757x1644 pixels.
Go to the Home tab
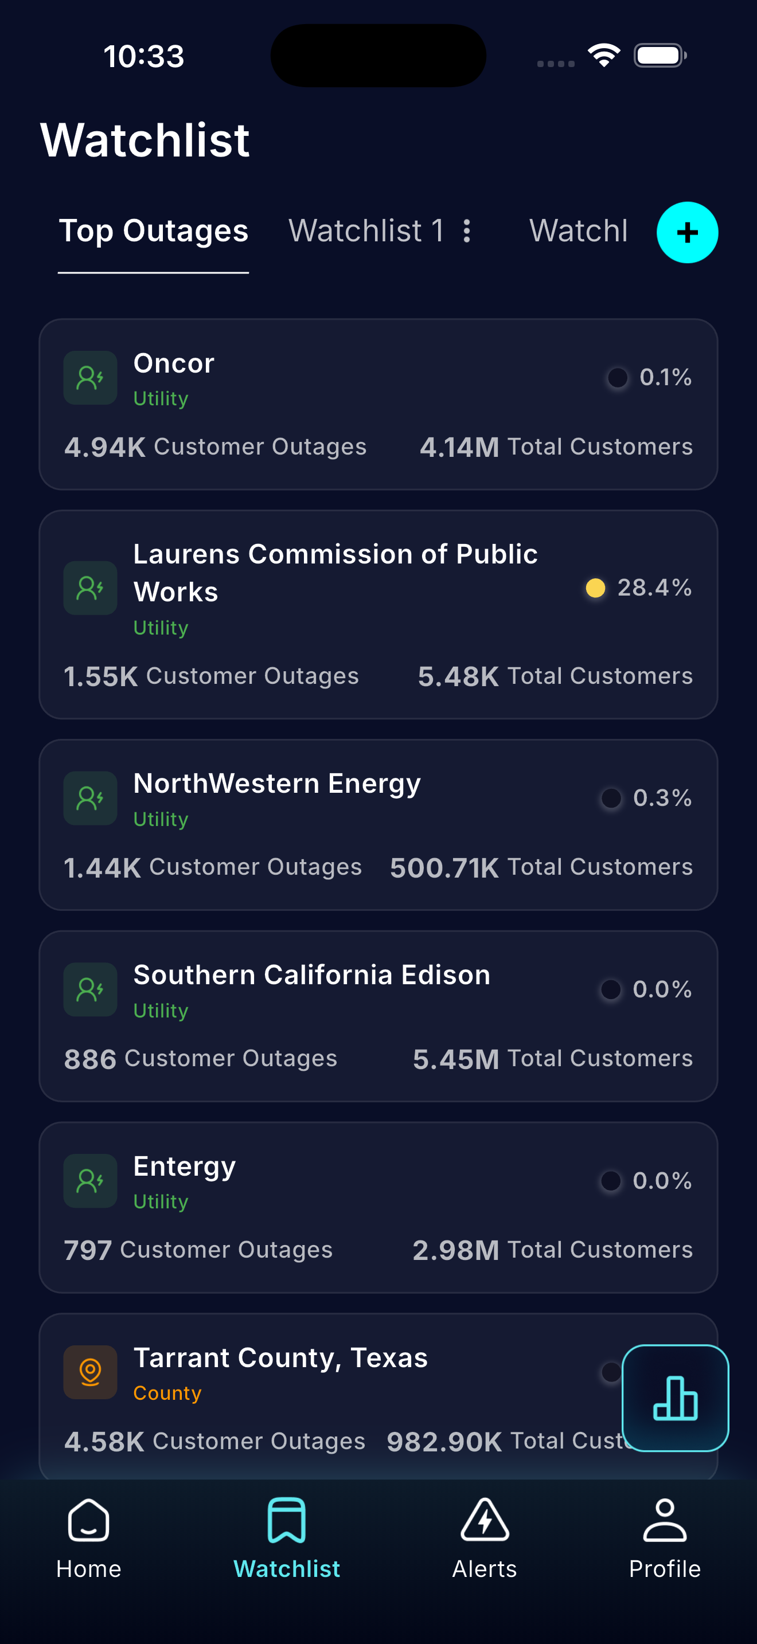tap(89, 1538)
